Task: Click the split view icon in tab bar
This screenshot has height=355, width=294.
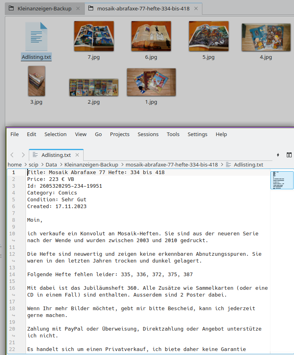Action: point(289,155)
